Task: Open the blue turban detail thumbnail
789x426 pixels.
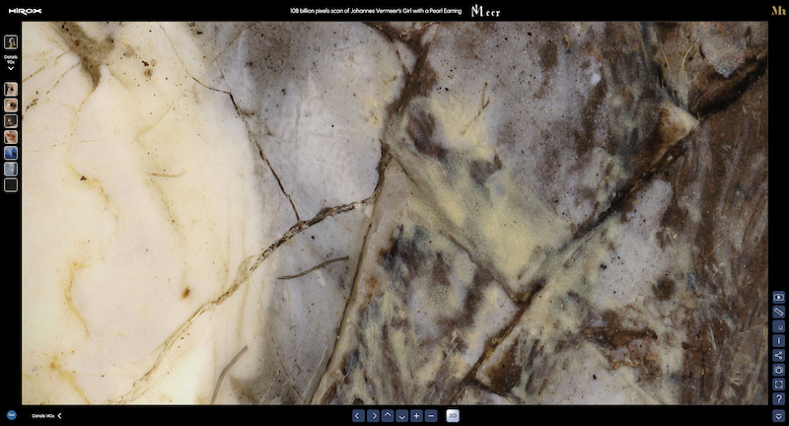Action: tap(11, 153)
